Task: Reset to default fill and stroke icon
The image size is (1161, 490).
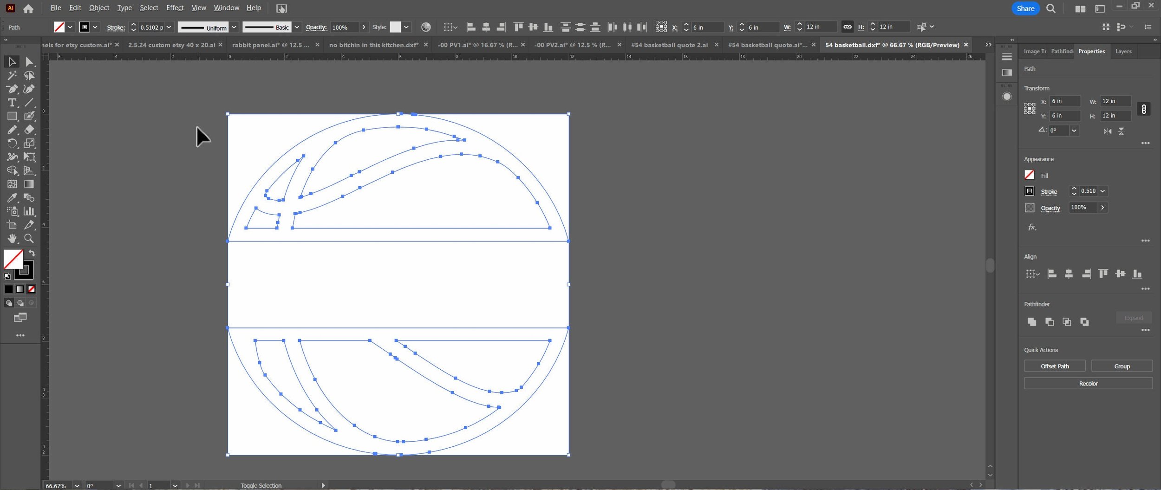Action: pos(7,276)
